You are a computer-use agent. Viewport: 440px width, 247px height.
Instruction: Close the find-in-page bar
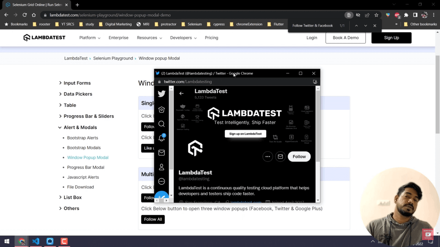pyautogui.click(x=375, y=26)
